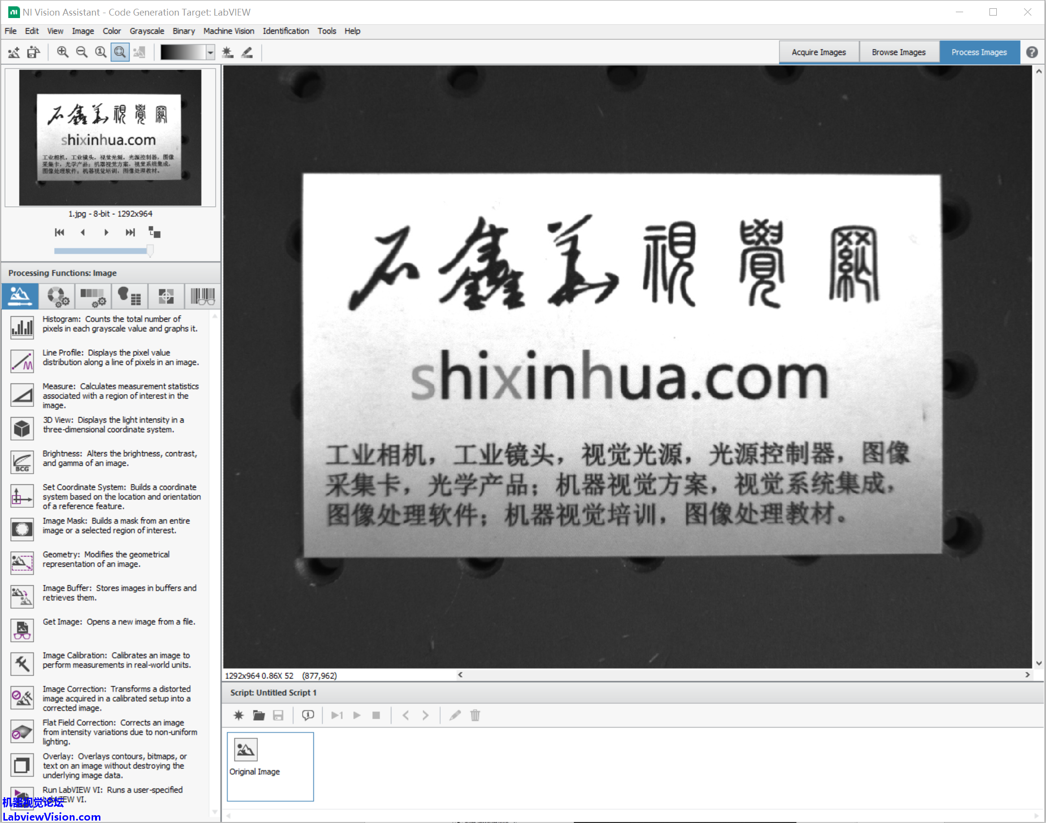Open the Color processing functions palette tab
1046x823 pixels.
click(58, 296)
